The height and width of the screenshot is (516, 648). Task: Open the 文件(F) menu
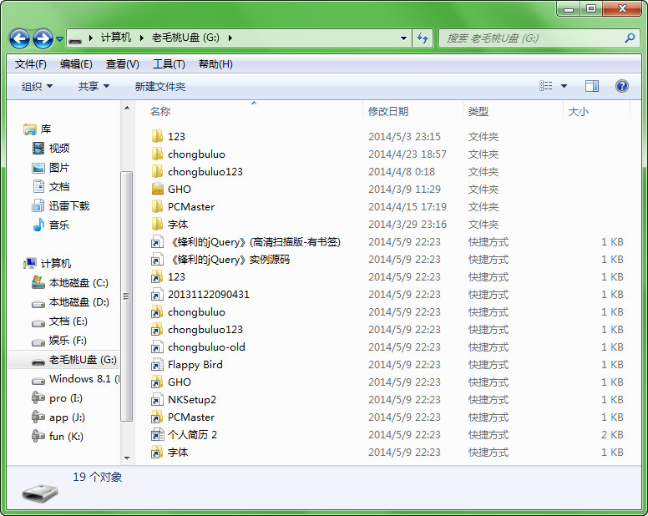31,64
